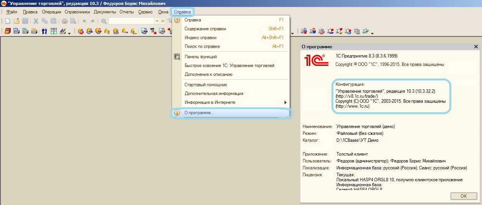This screenshot has height=205, width=482.
Task: Click the Панель функций menu icon
Action: [177, 57]
